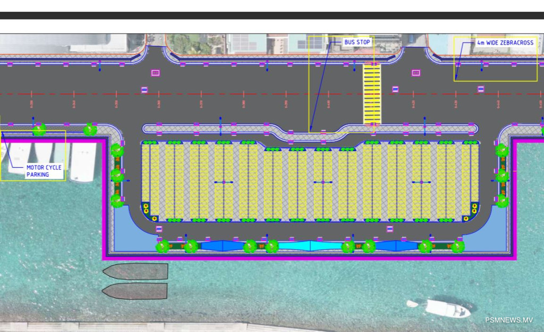Image resolution: width=544 pixels, height=332 pixels.
Task: Select the center lamp post in parking lot
Action: pyautogui.click(x=322, y=182)
